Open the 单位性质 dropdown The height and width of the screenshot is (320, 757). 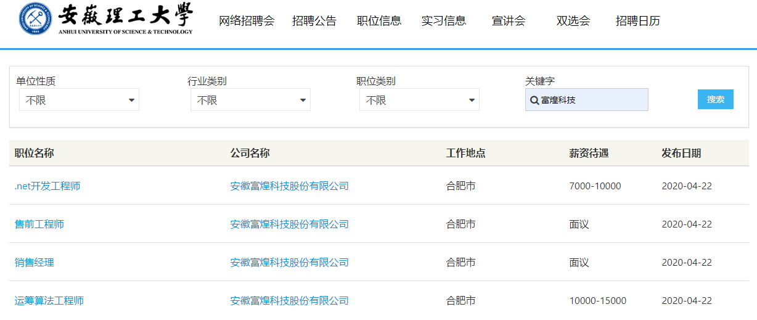(x=80, y=100)
